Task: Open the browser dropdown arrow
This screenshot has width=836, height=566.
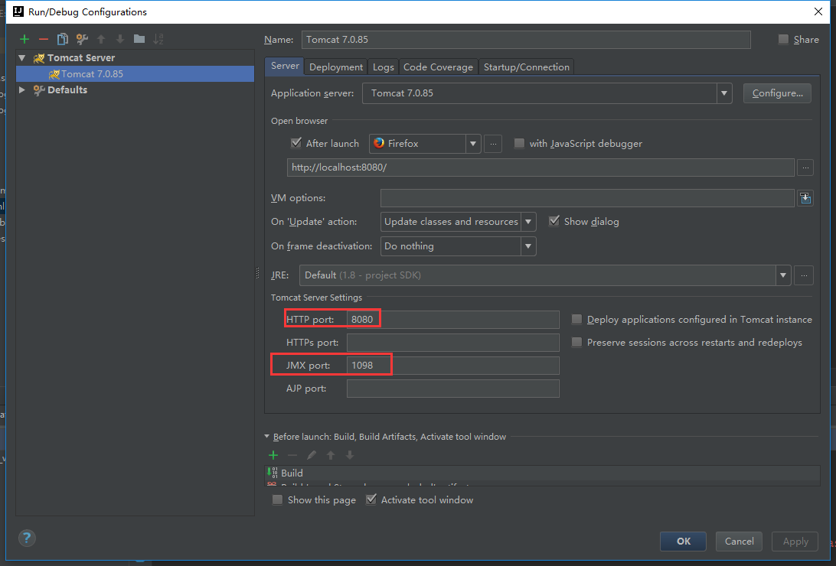Action: [x=473, y=144]
